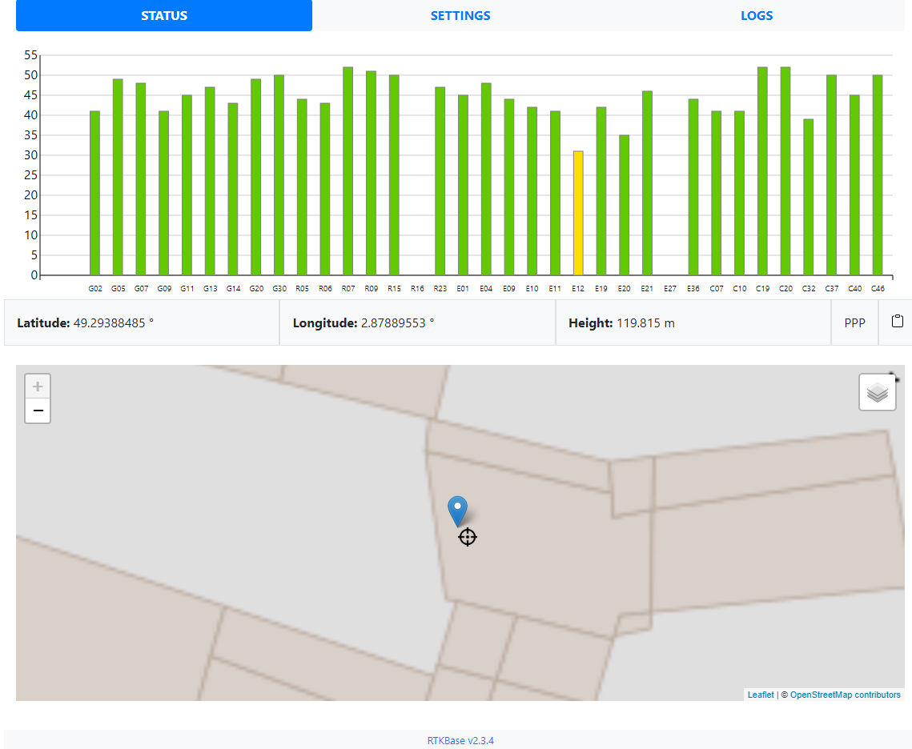Click the yellow E12 signal bar

(x=578, y=213)
